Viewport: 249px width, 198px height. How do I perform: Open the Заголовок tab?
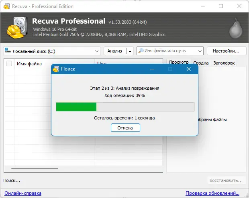click(224, 63)
